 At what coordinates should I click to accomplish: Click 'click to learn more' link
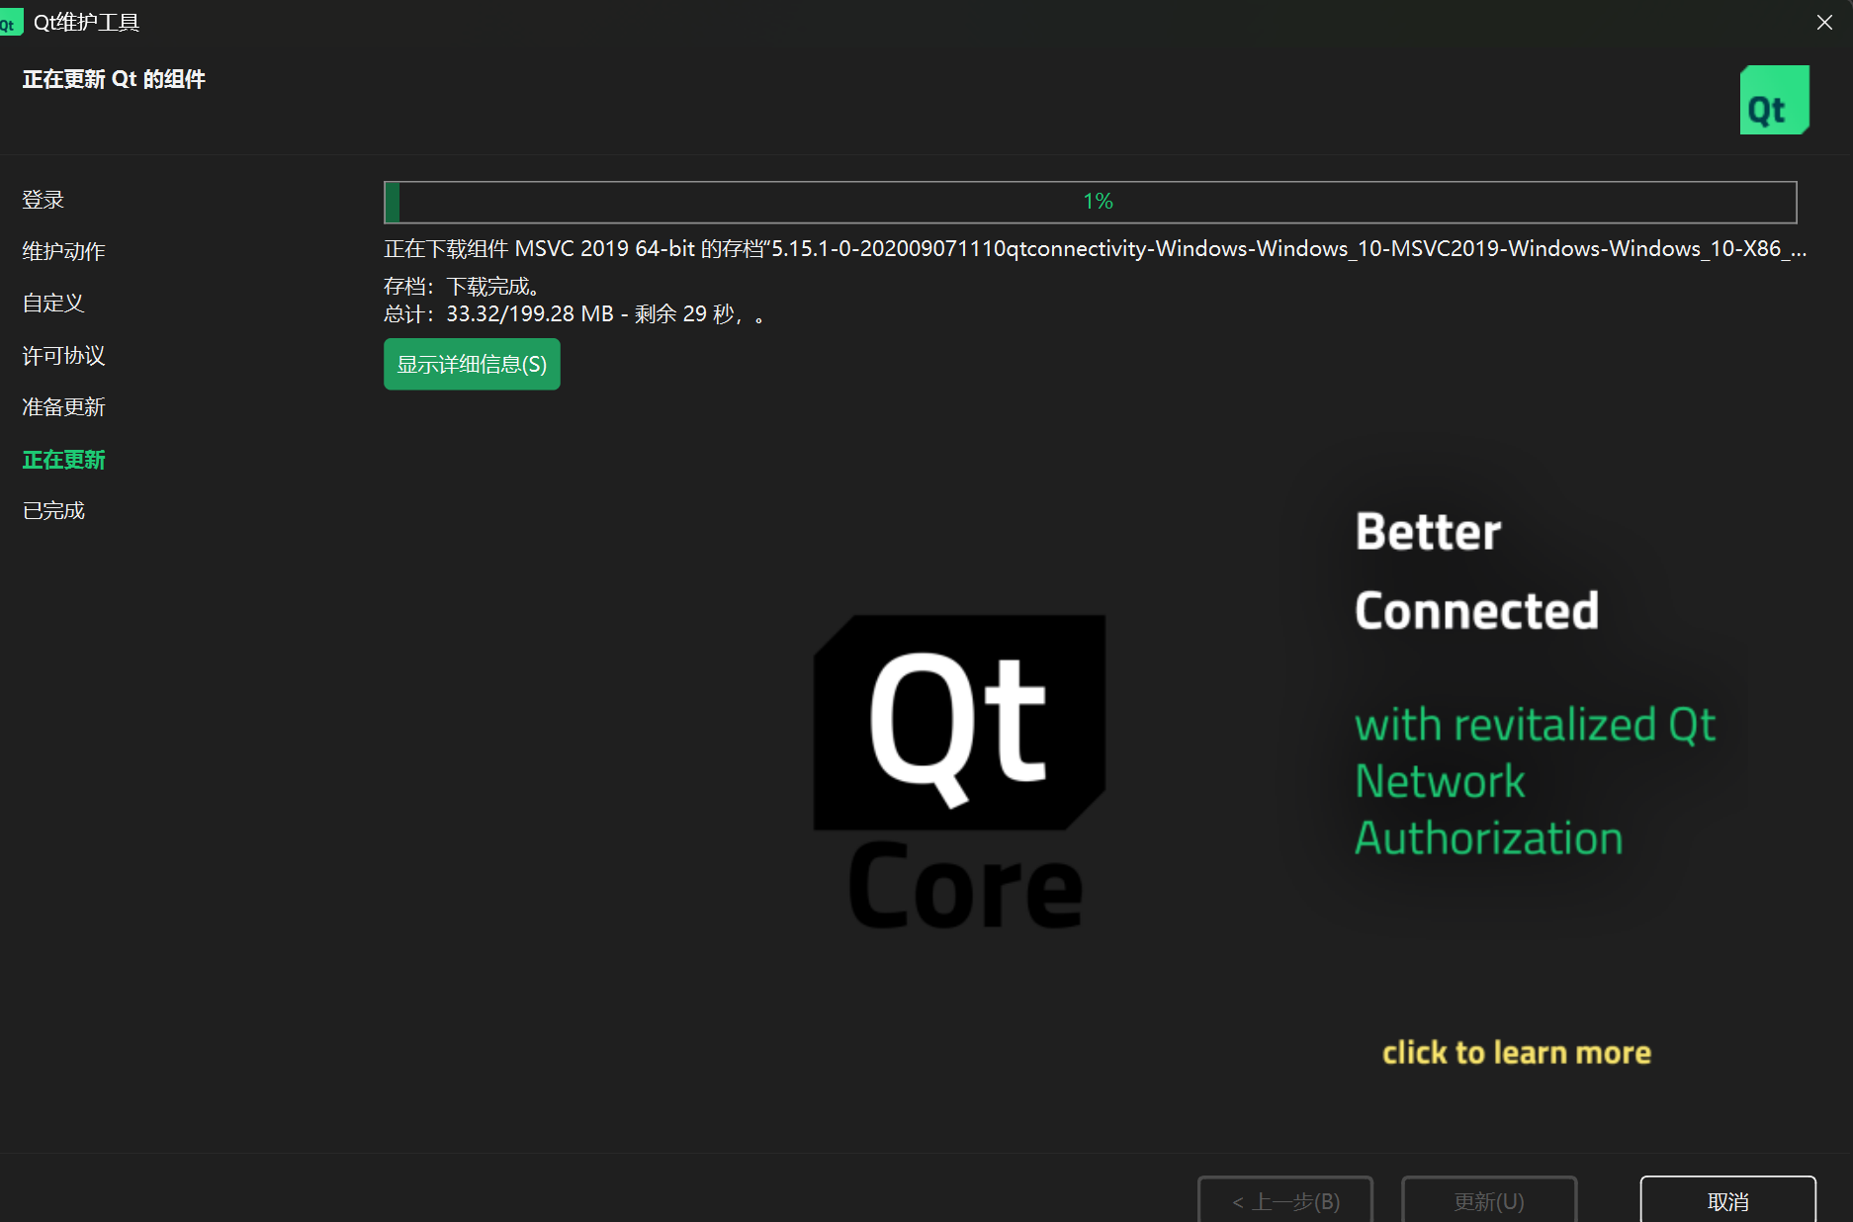pyautogui.click(x=1516, y=1052)
